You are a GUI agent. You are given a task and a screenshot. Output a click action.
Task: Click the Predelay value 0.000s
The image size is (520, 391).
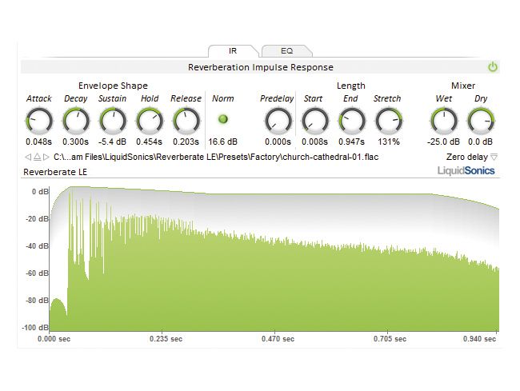(x=278, y=142)
